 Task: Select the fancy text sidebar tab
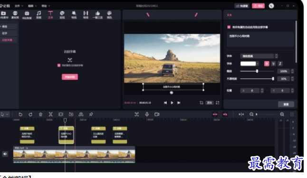tap(9, 33)
